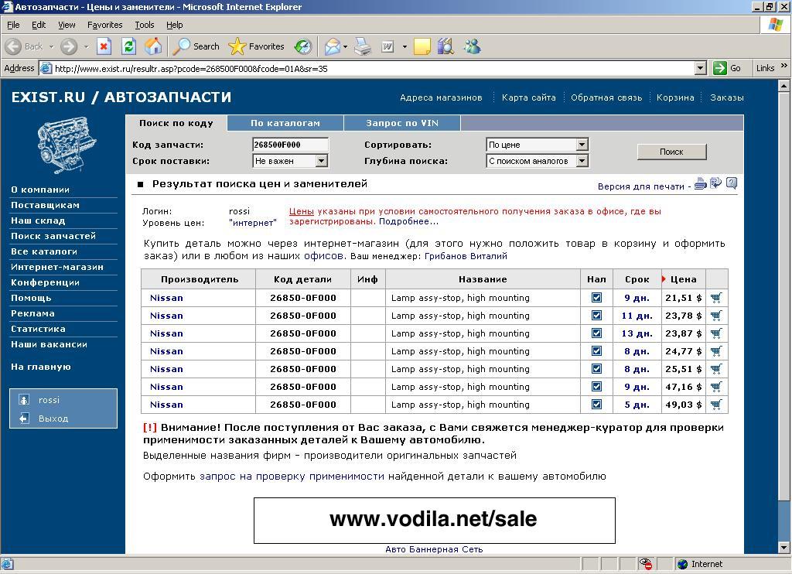Refresh the page using the green arrows icon

[x=129, y=46]
